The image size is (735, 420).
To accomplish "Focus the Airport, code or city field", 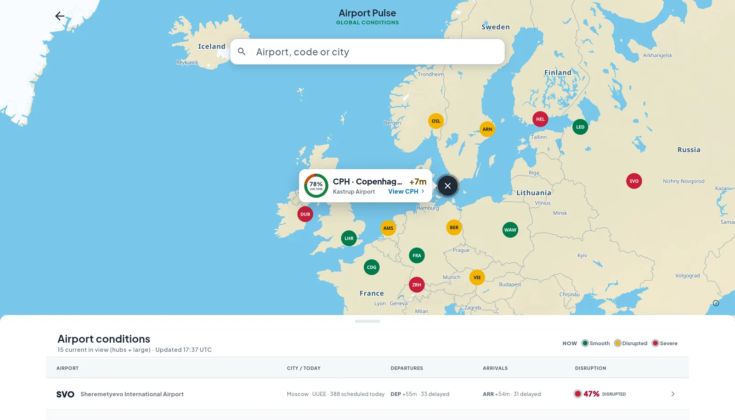I will [367, 52].
